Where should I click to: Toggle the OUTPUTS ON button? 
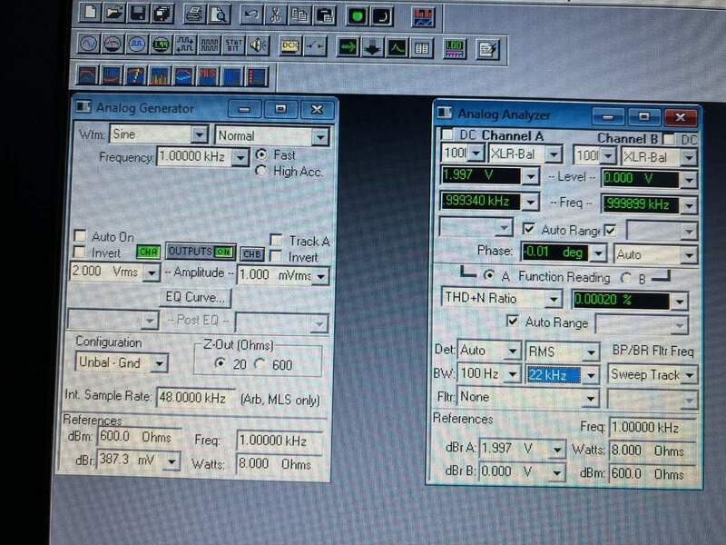coord(200,252)
